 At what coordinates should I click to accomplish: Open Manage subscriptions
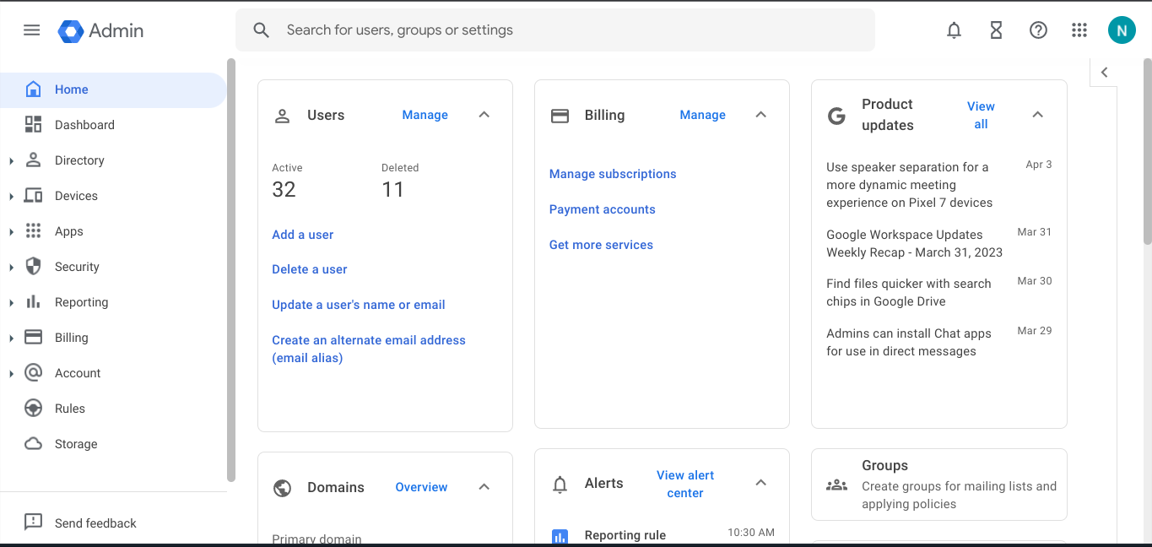[613, 174]
